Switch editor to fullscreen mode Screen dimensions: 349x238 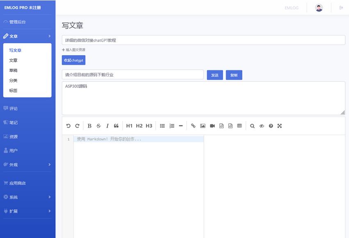point(280,126)
